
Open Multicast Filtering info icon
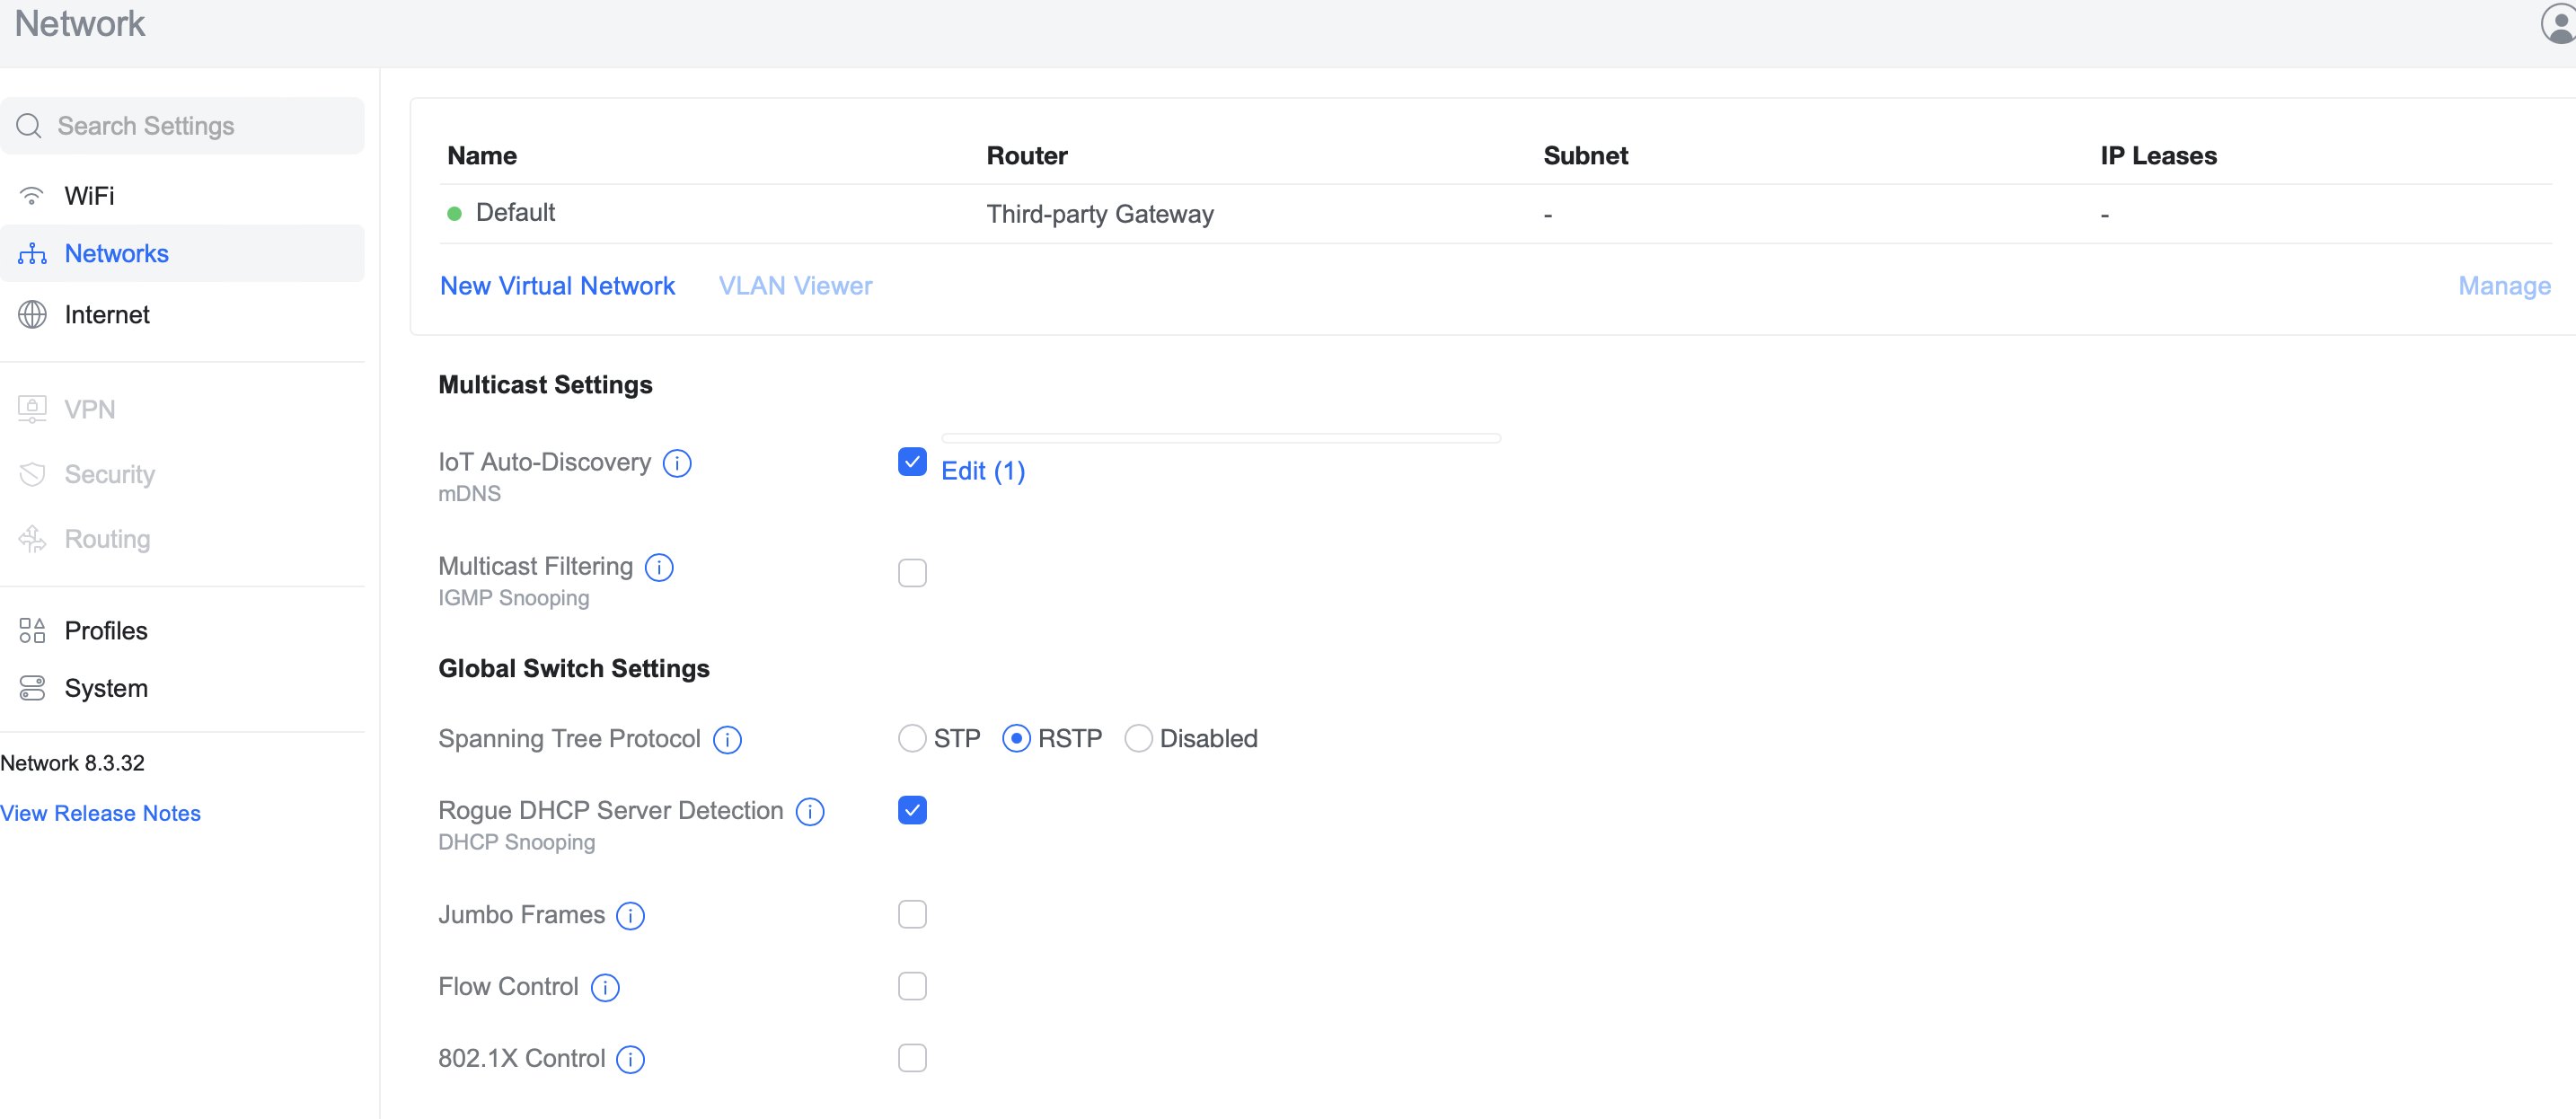[659, 568]
